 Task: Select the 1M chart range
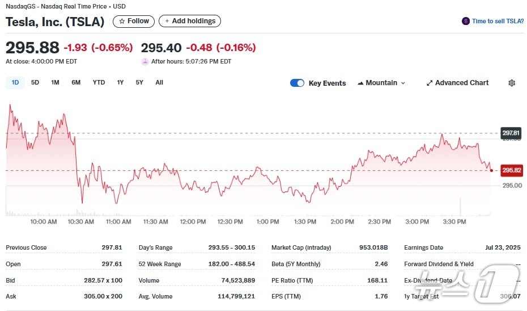coord(55,82)
